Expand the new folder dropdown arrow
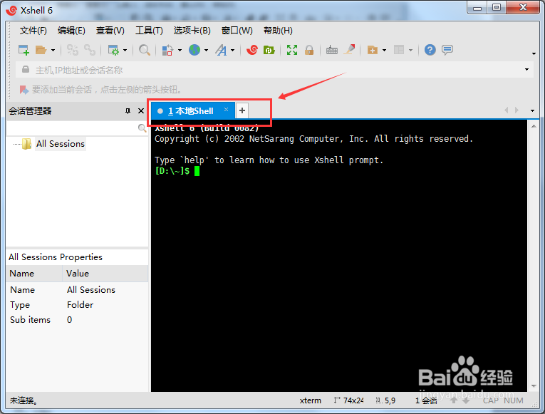This screenshot has width=545, height=414. tap(384, 51)
